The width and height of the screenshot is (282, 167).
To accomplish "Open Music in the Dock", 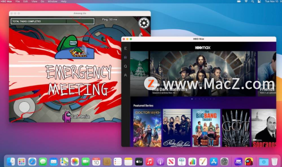I will [149, 162].
